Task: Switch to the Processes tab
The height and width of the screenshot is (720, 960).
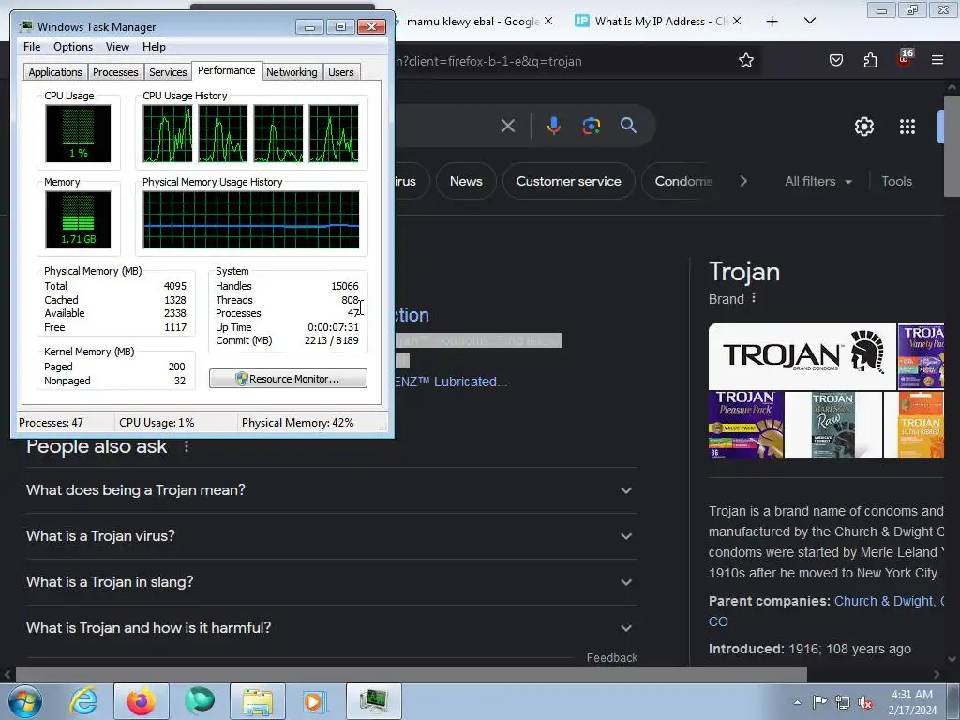Action: pos(115,72)
